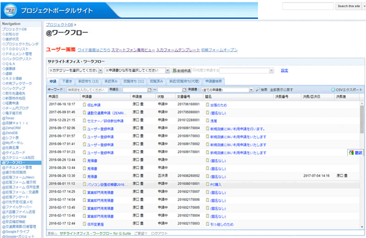The height and width of the screenshot is (238, 366).
Task: Click the 否決済 status cell
Action: point(162,176)
